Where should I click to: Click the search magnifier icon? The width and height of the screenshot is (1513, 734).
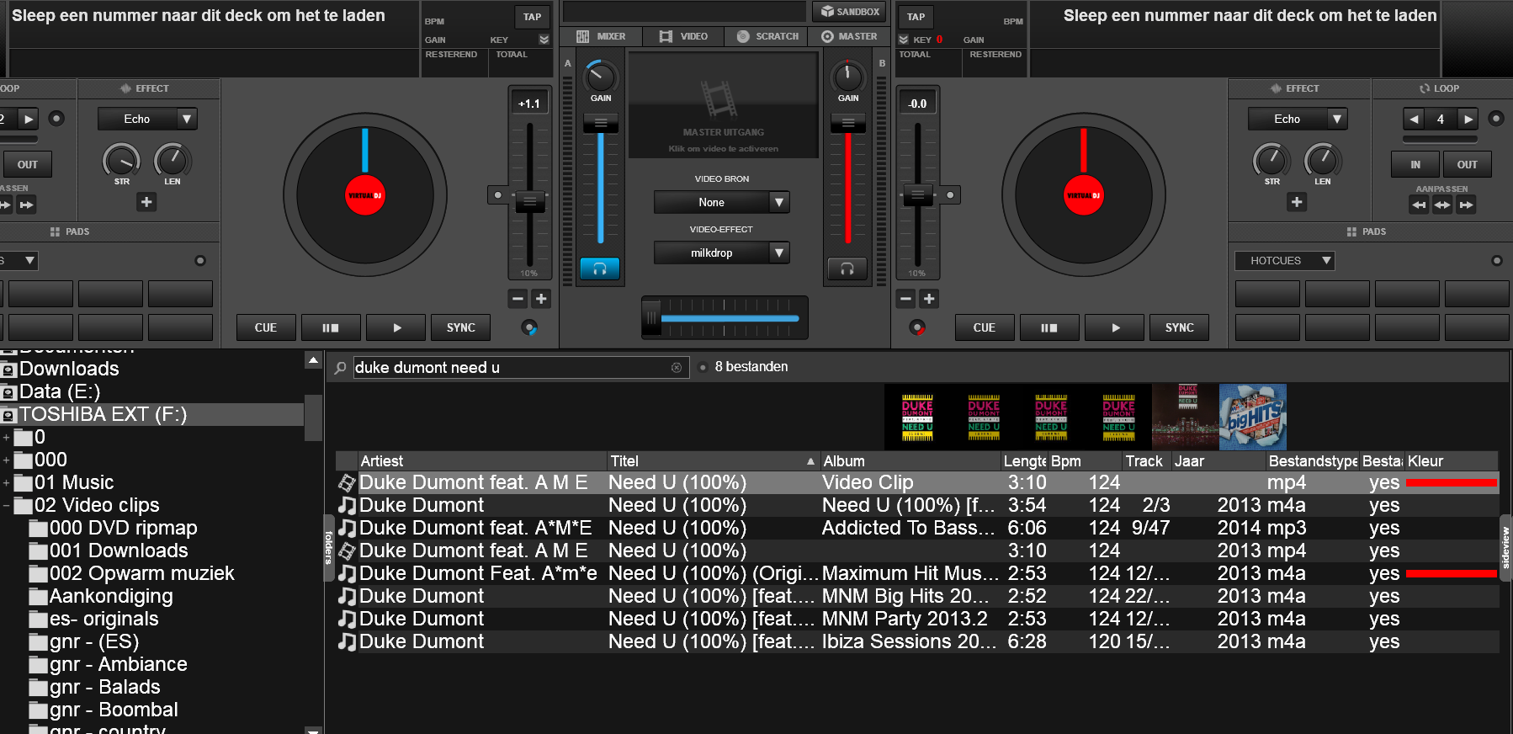pyautogui.click(x=340, y=368)
